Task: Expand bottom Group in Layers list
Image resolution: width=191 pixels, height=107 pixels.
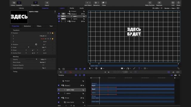Action: pos(68,21)
